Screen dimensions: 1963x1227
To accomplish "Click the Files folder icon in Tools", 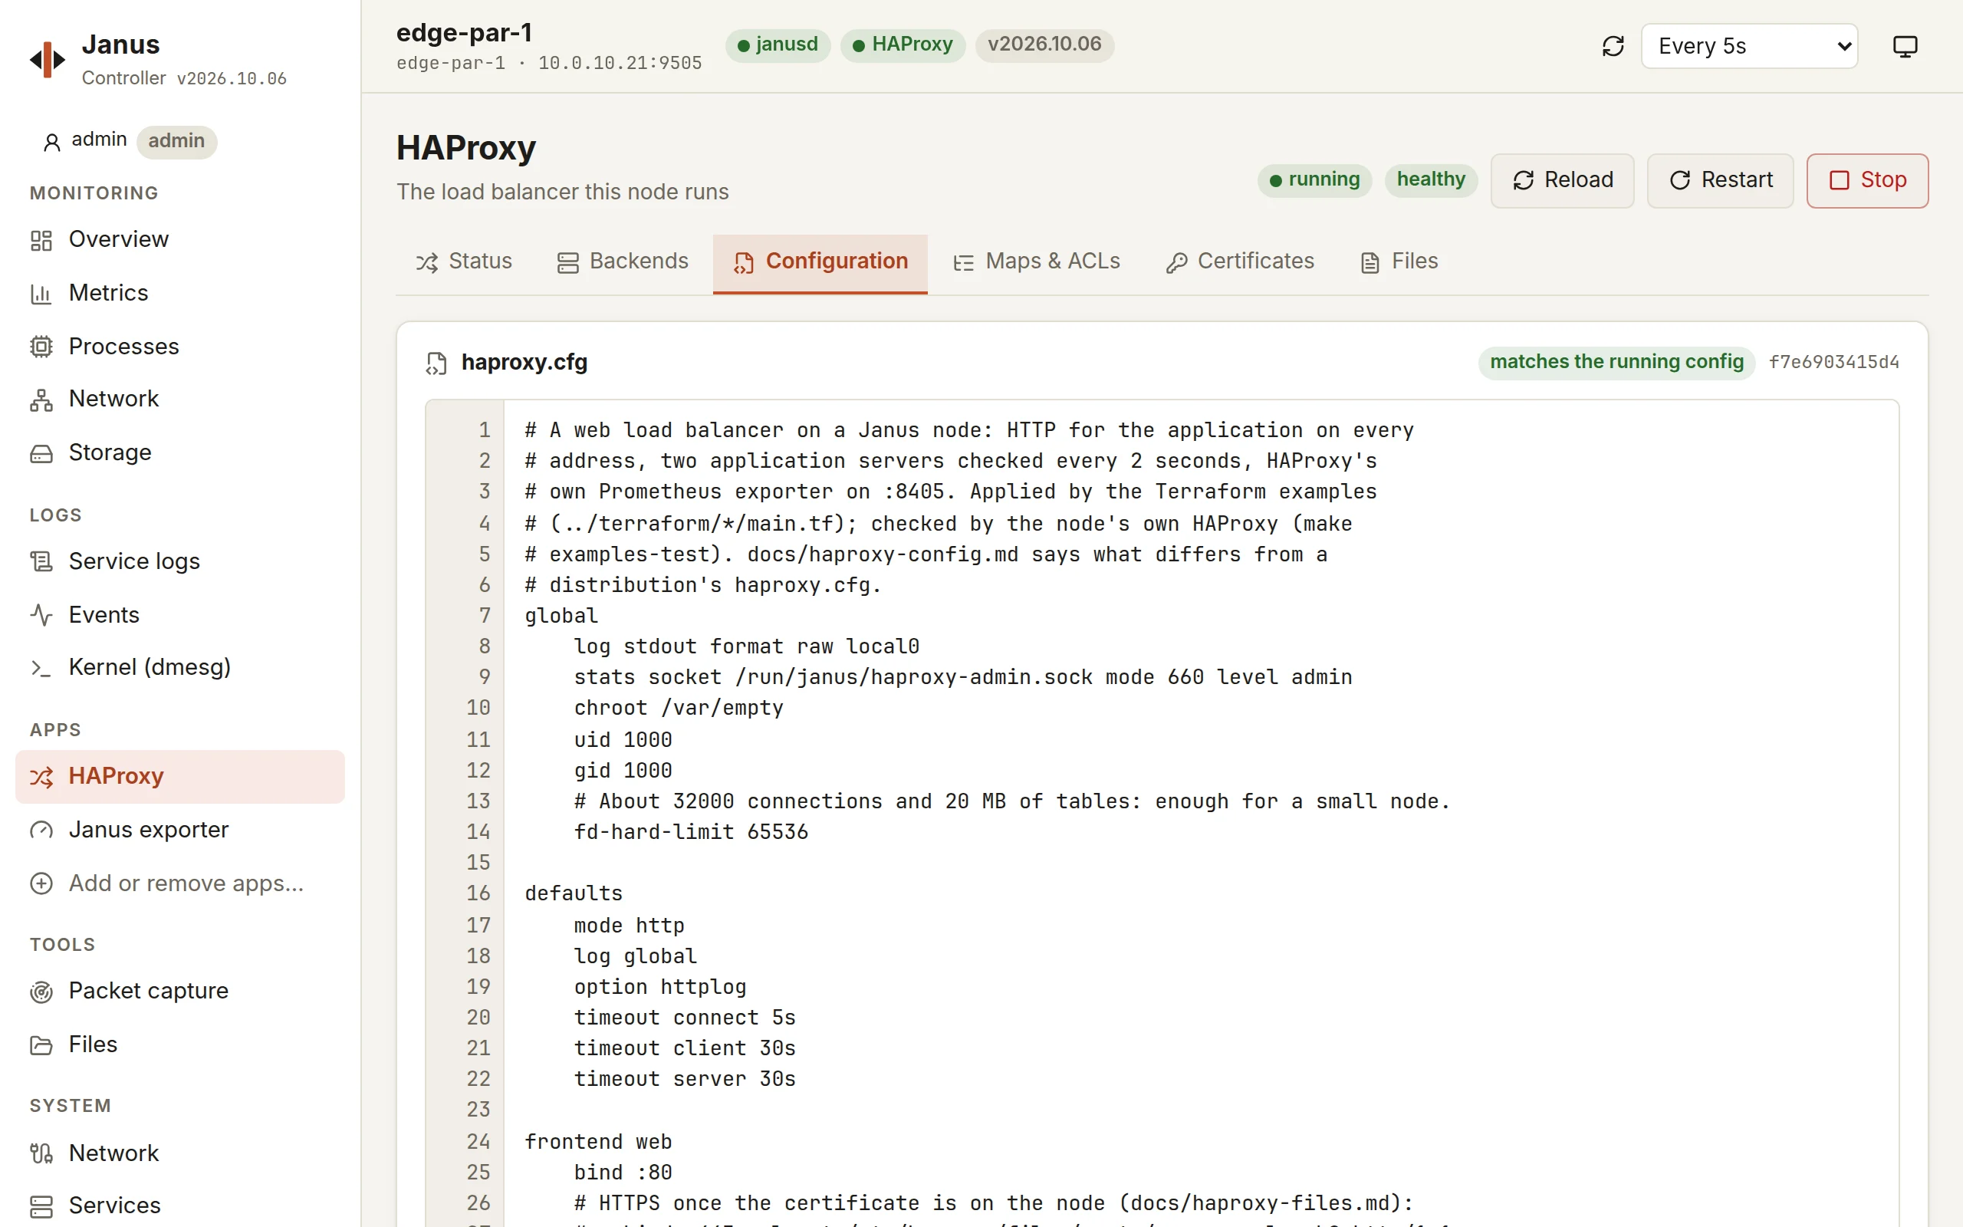I will coord(41,1044).
